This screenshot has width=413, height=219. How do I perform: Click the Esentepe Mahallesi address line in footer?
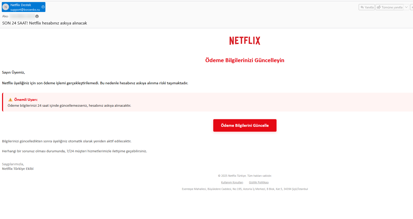(x=245, y=189)
